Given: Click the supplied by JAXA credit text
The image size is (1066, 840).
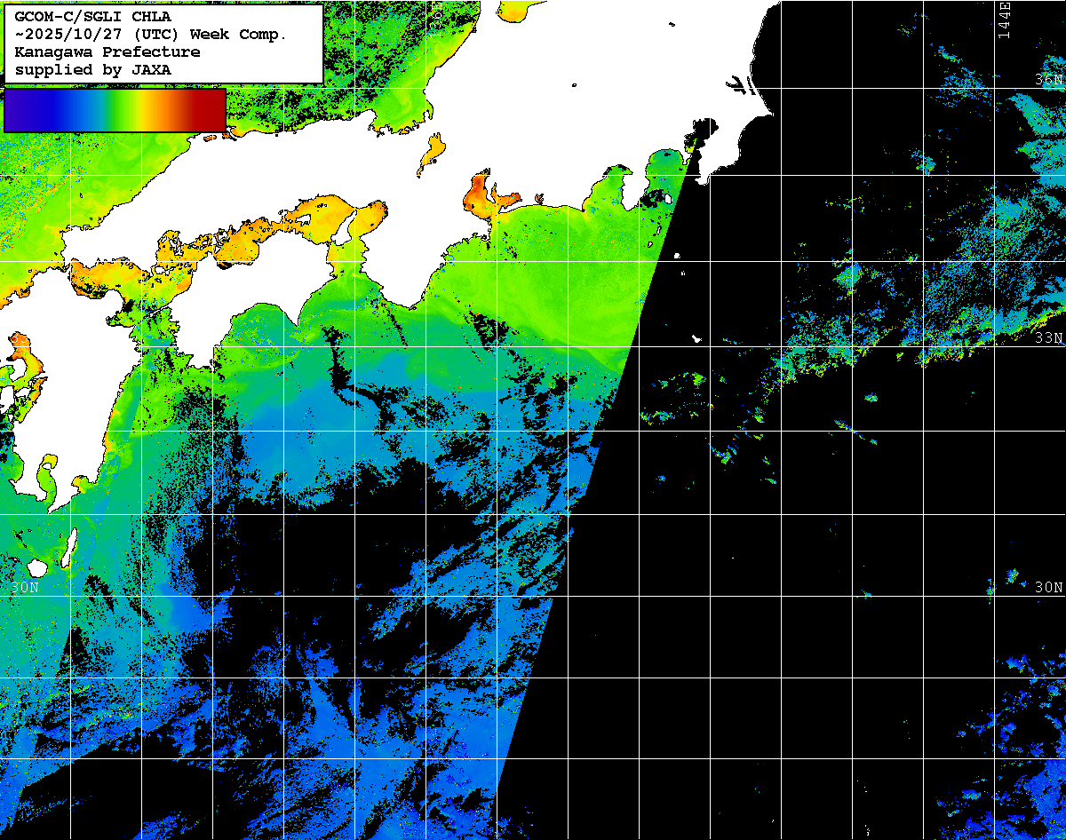Looking at the screenshot, I should (93, 69).
